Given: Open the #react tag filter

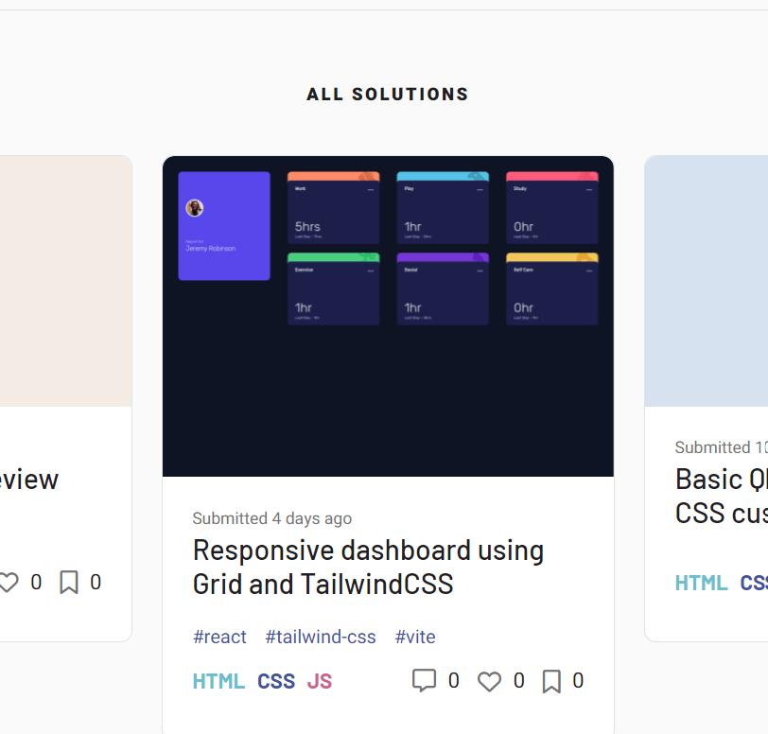Looking at the screenshot, I should (x=219, y=637).
